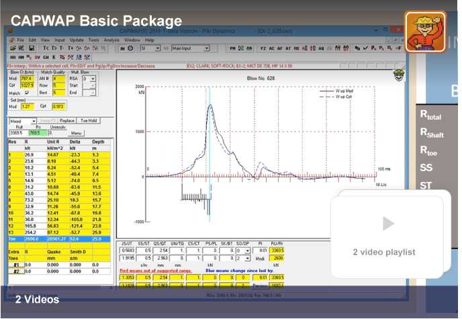Click the AT toolbar icon
Viewport: 462px width, 319px height.
click(x=288, y=48)
